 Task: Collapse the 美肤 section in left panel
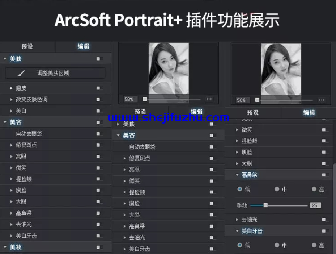pyautogui.click(x=5, y=59)
